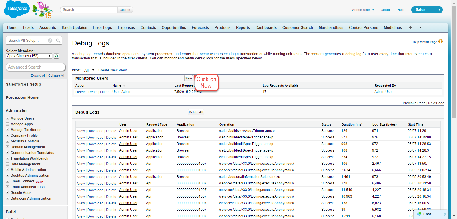The width and height of the screenshot is (457, 219).
Task: Open the Select Metadata dropdown
Action: pyautogui.click(x=29, y=56)
